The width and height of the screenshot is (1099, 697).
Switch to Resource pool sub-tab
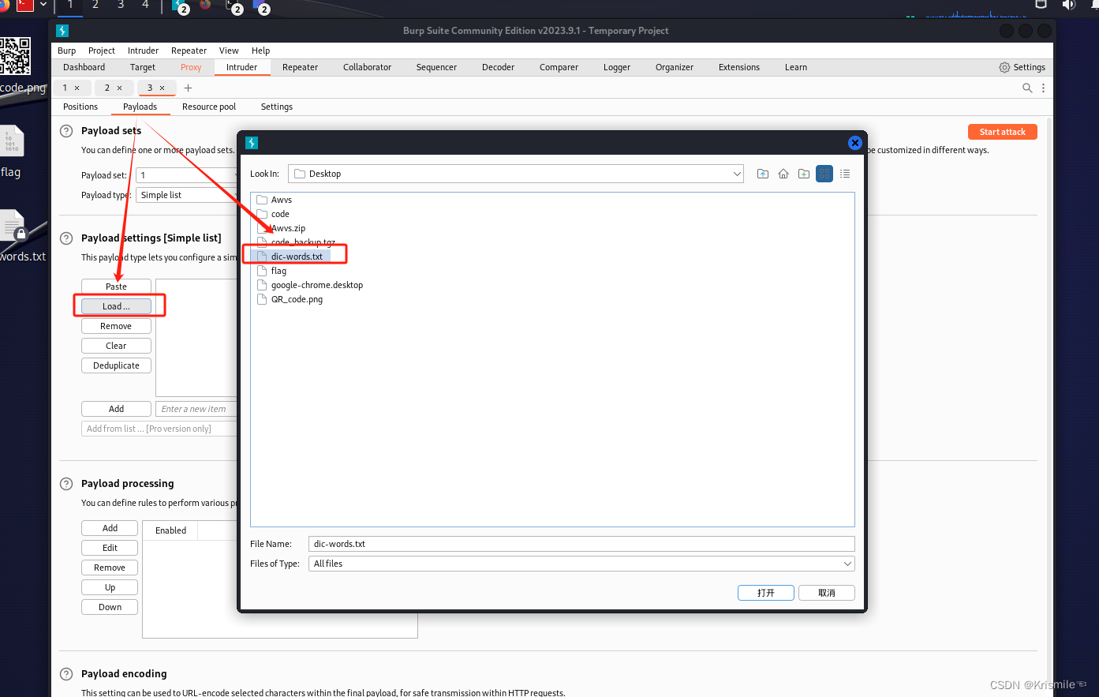[x=209, y=107]
